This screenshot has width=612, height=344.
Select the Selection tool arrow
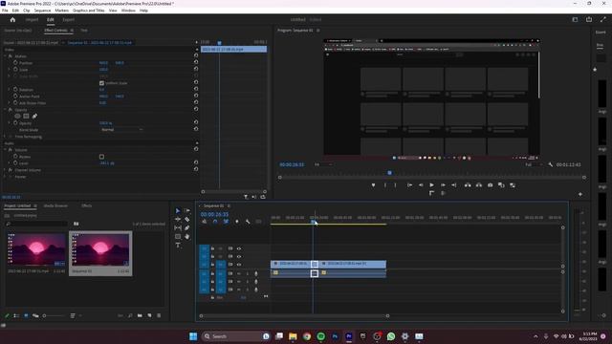tap(178, 211)
